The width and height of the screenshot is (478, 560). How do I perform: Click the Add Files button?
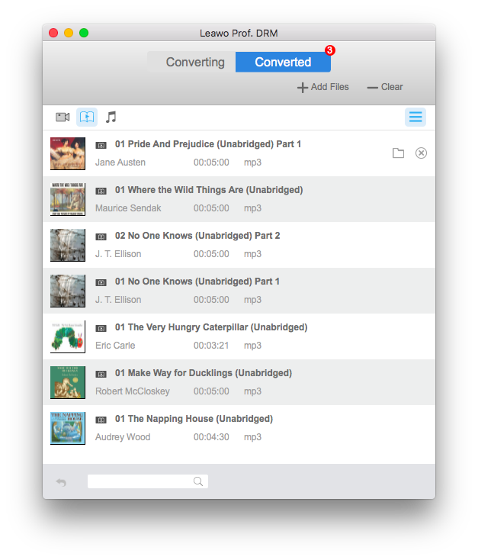coord(323,87)
